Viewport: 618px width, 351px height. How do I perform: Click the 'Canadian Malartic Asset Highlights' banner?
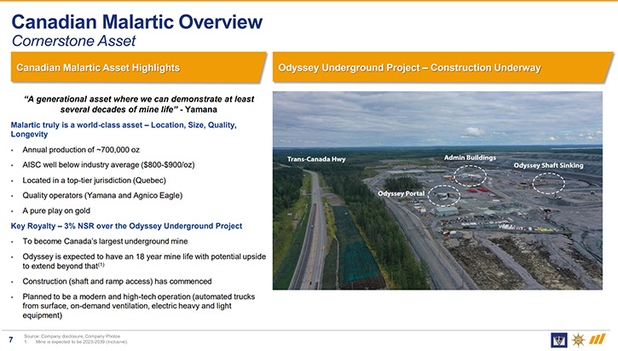click(138, 67)
